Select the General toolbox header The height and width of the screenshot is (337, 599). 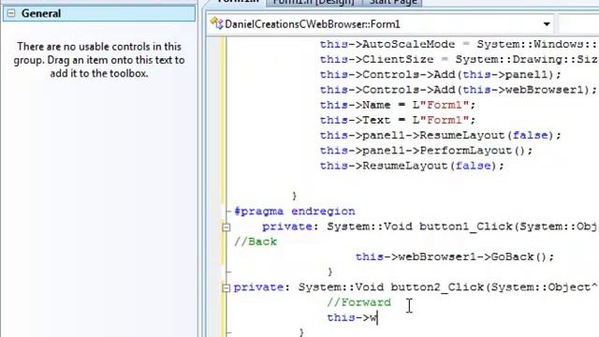tap(99, 14)
